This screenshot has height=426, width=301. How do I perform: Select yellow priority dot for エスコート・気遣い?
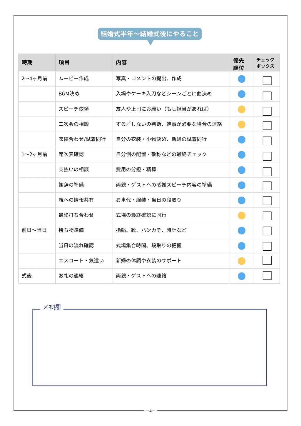click(x=241, y=261)
